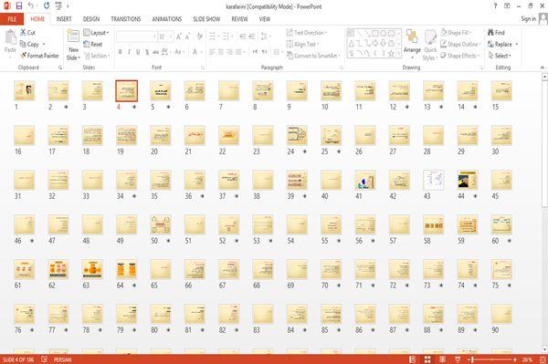
Task: Toggle Bold formatting
Action: click(x=121, y=52)
